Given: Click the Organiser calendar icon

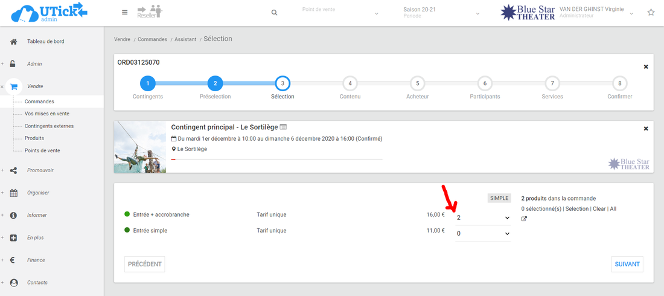Looking at the screenshot, I should (x=14, y=193).
